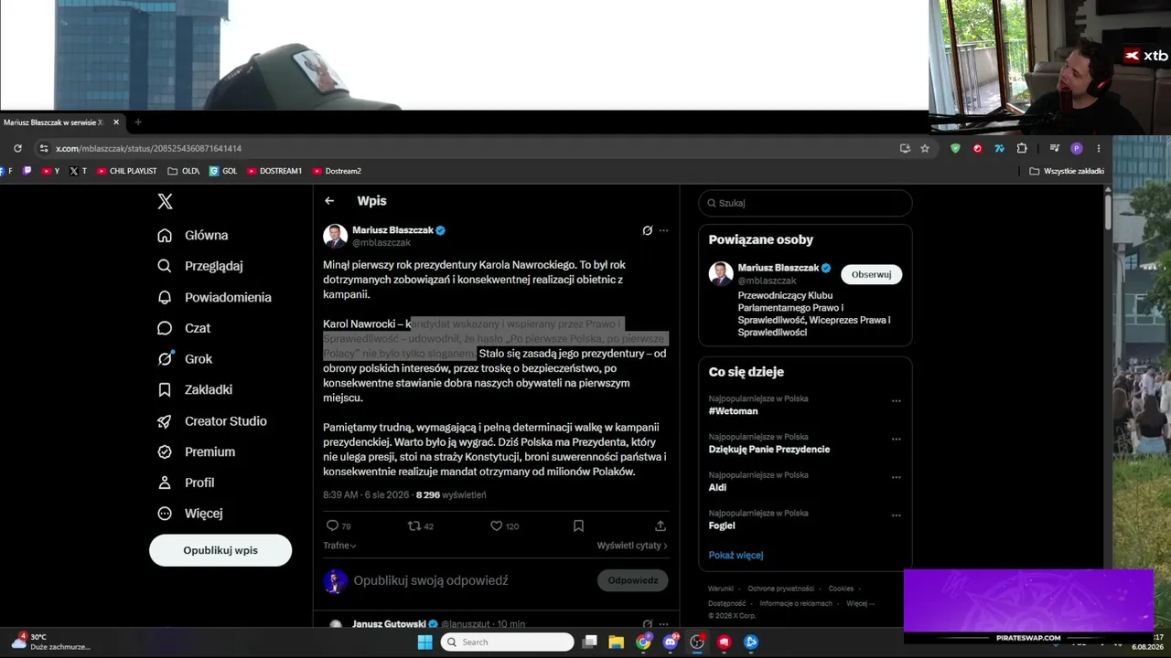1171x658 pixels.
Task: Click the x.com address bar URL
Action: [x=148, y=148]
